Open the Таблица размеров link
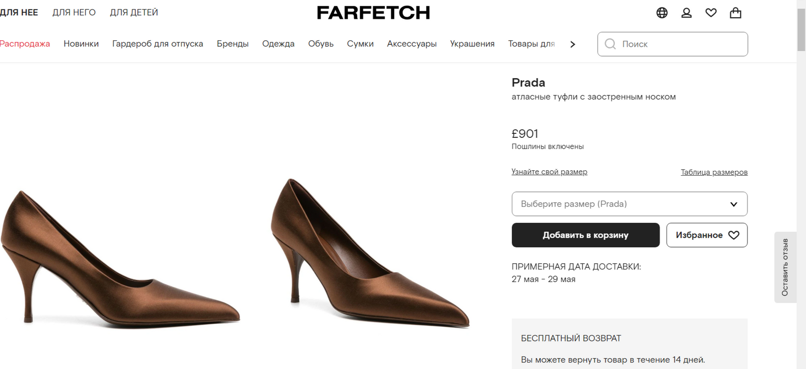This screenshot has width=806, height=369. [714, 172]
